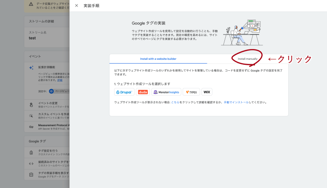
Task: Click the desk illustration image
Action: (x=242, y=32)
